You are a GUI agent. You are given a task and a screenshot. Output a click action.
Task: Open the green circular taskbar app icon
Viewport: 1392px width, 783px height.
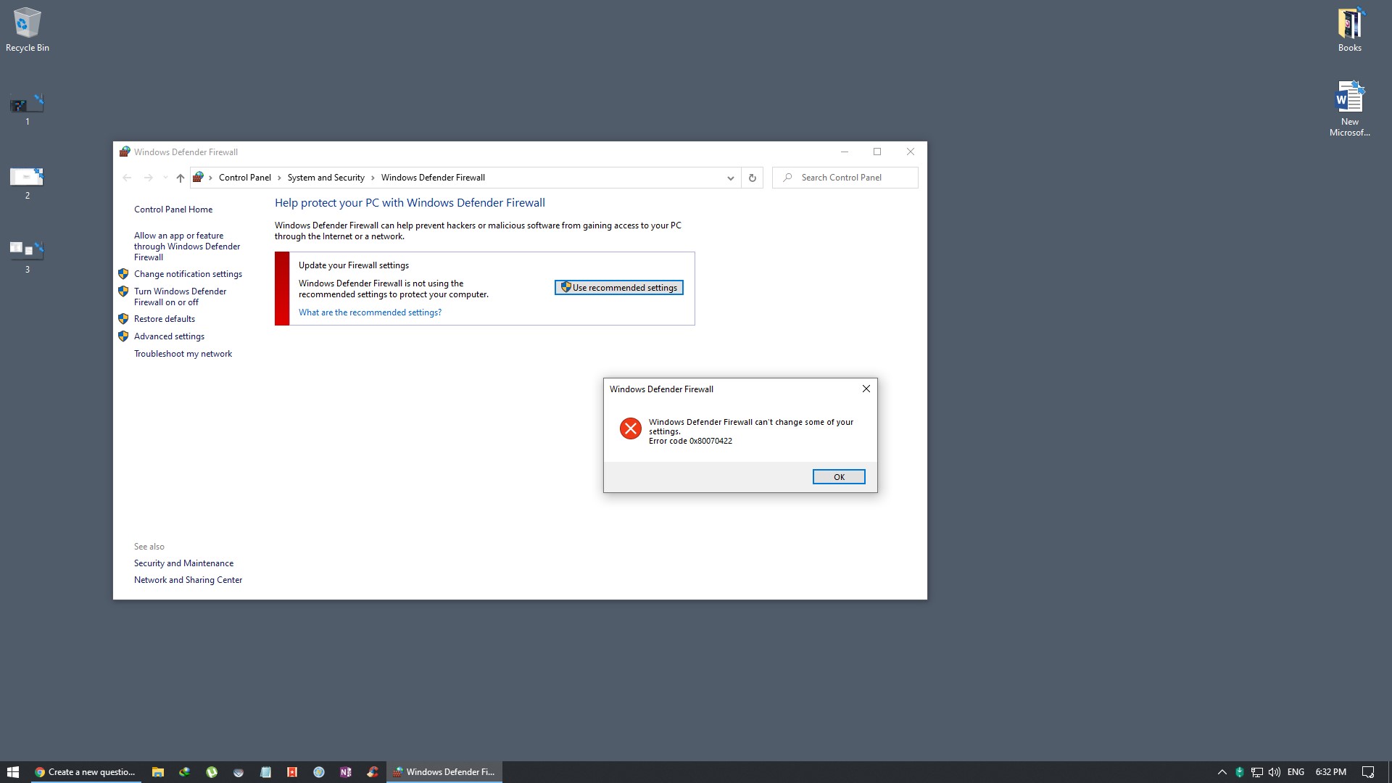(x=211, y=772)
